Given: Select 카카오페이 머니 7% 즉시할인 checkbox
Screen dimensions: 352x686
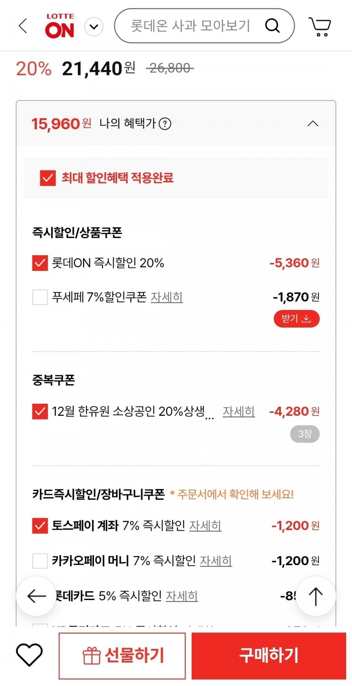Looking at the screenshot, I should point(40,561).
